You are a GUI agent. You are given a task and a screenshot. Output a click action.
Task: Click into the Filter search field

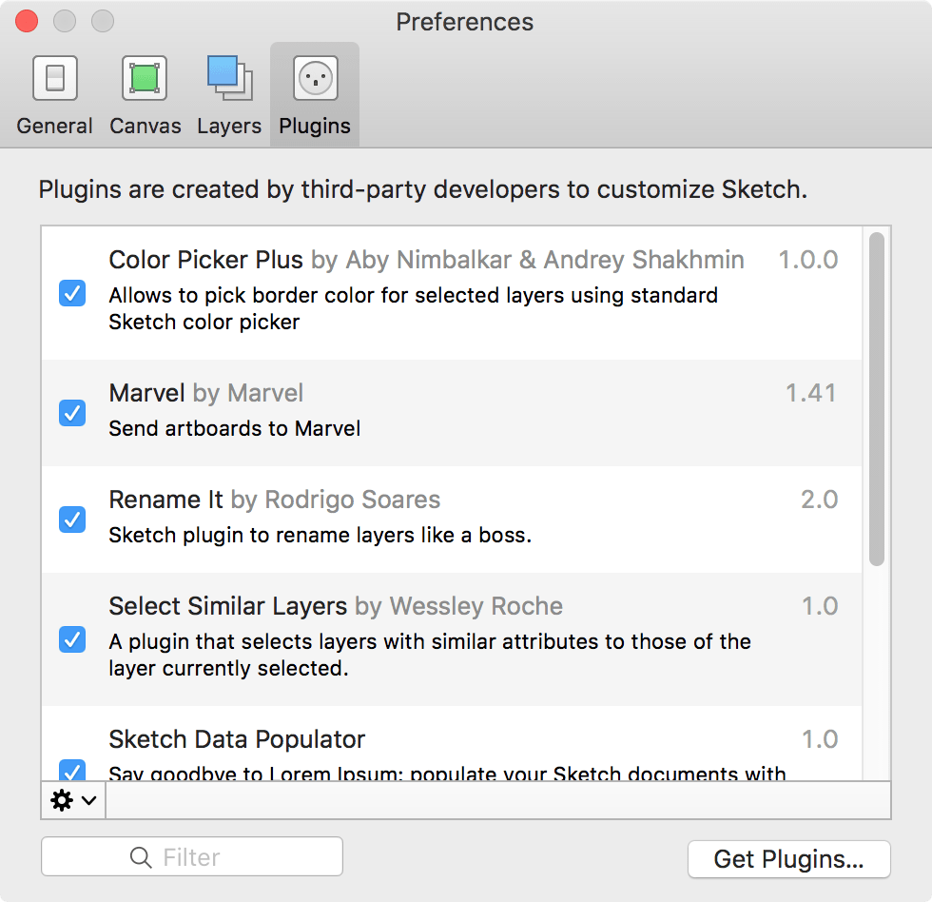(192, 857)
